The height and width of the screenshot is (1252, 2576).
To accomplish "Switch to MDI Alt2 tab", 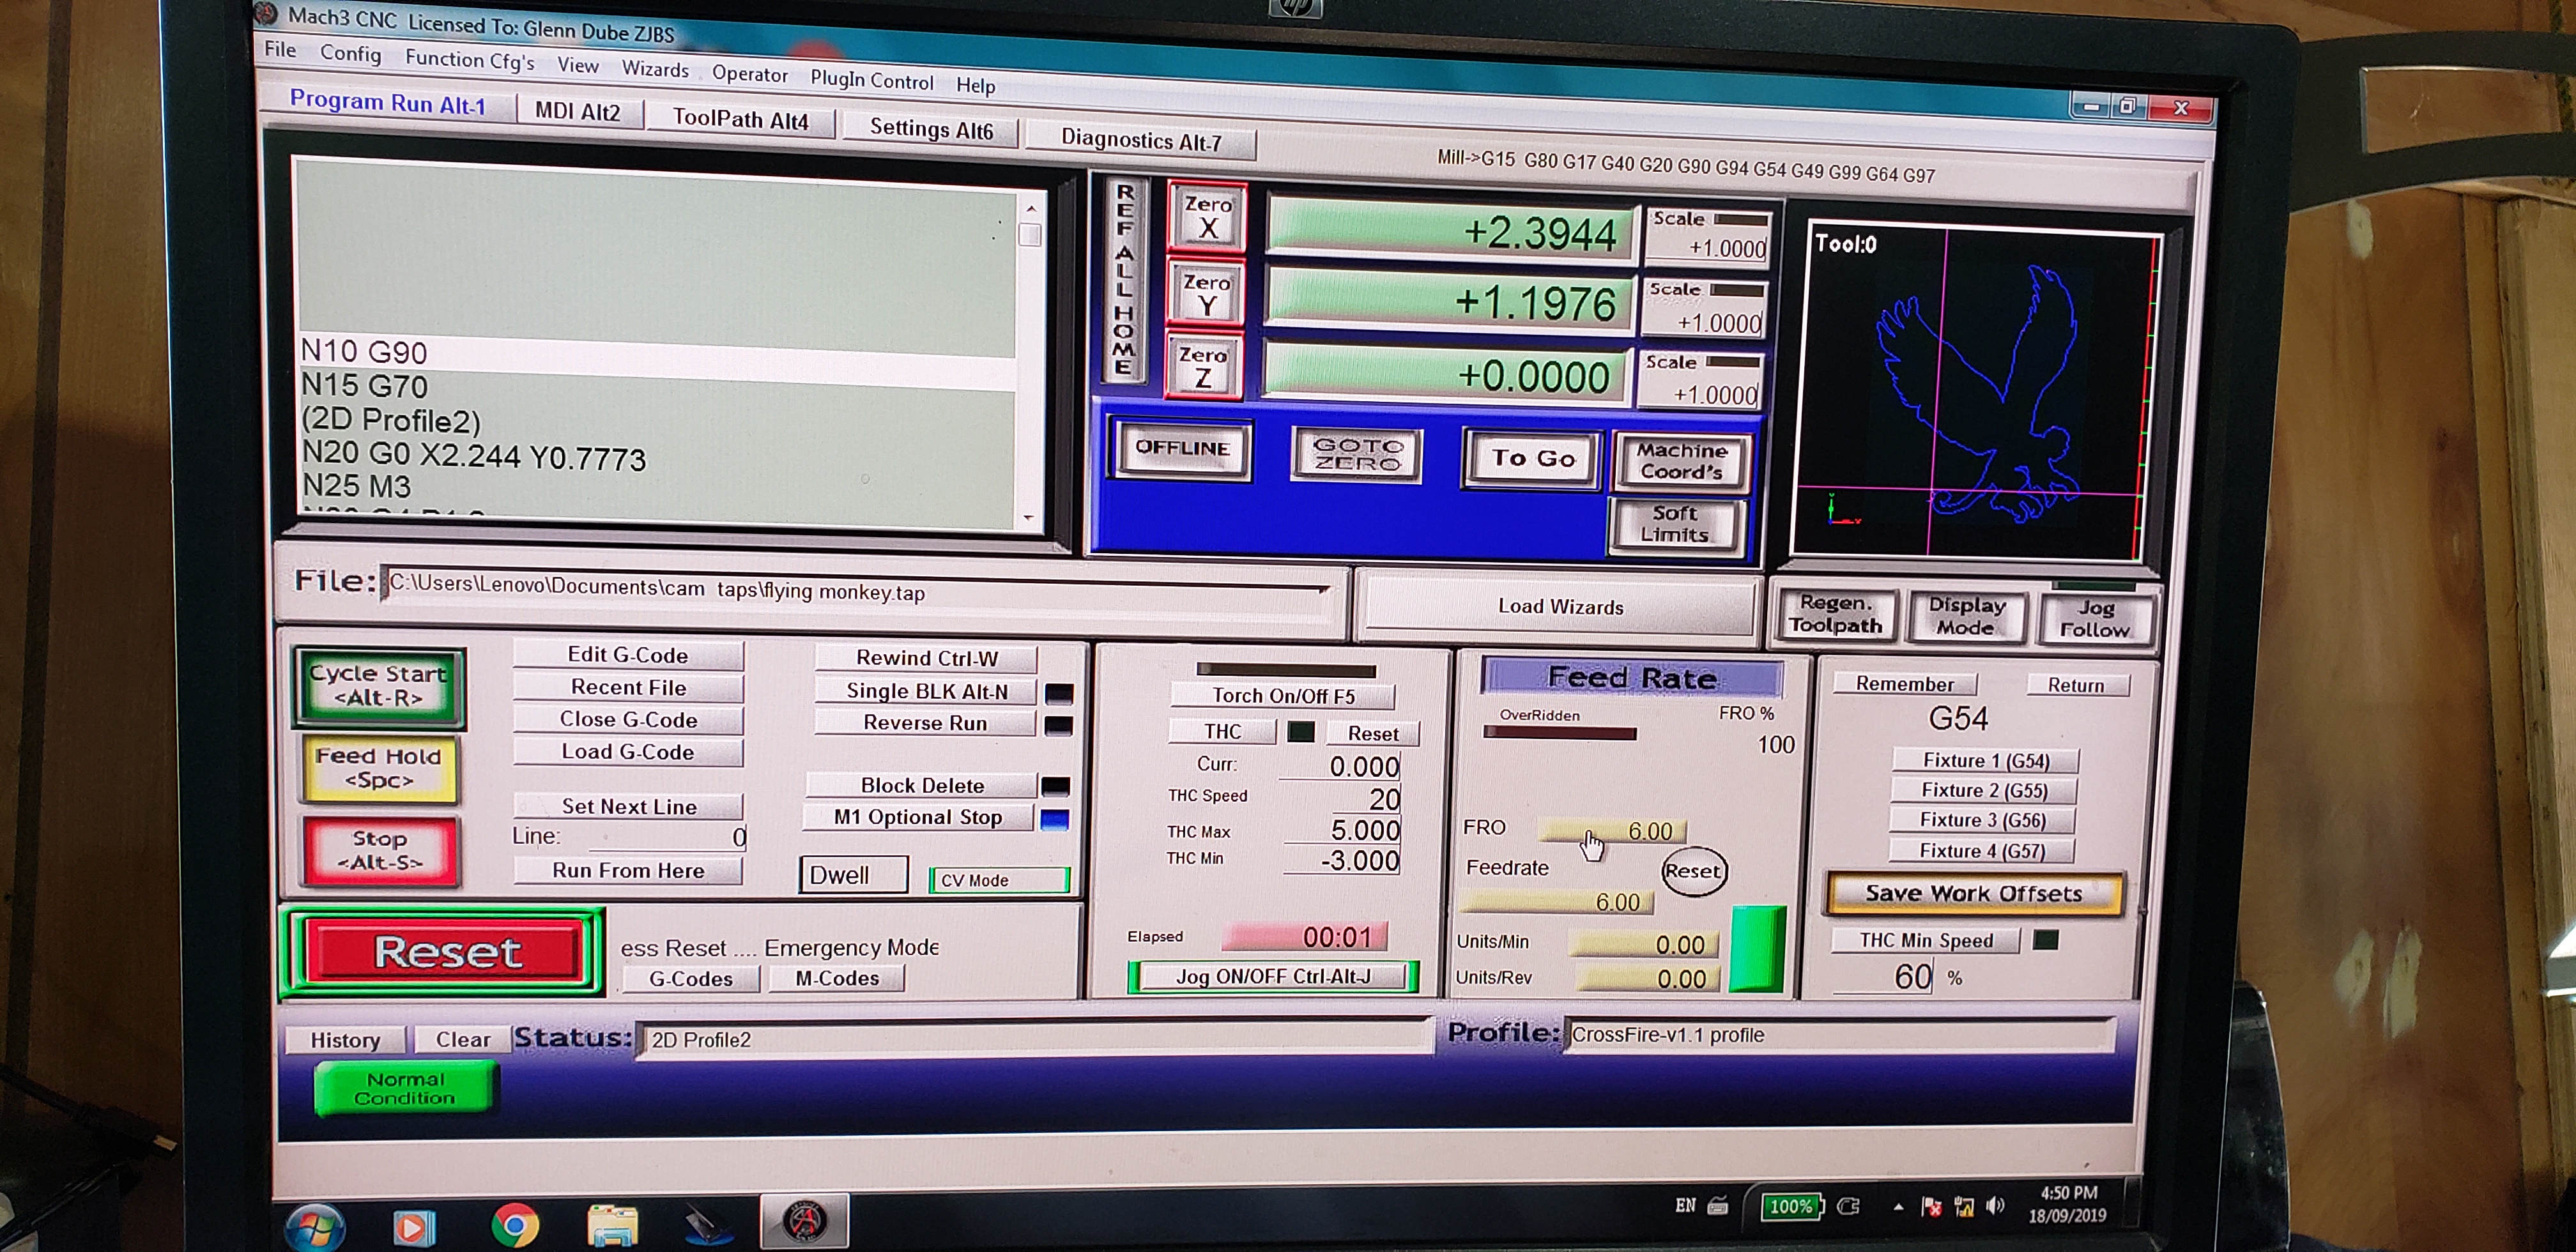I will (x=578, y=111).
